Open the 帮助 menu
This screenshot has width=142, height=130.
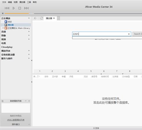point(35,2)
